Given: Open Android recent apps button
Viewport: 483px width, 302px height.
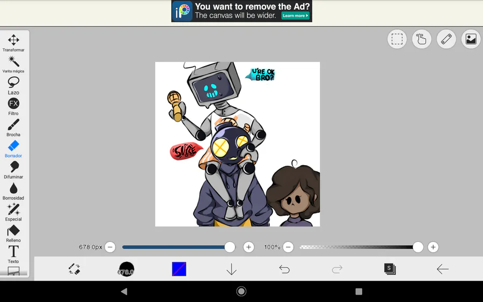Looking at the screenshot, I should [358, 291].
